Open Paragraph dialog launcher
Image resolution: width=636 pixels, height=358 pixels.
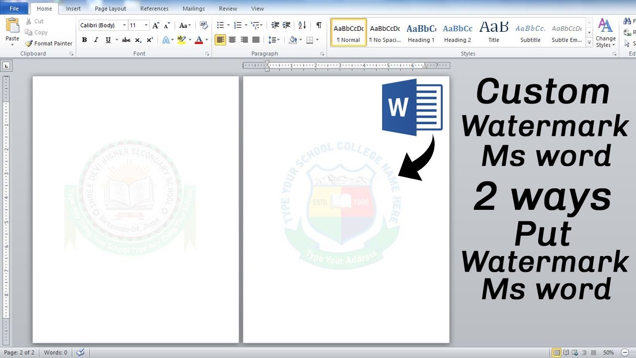[322, 54]
